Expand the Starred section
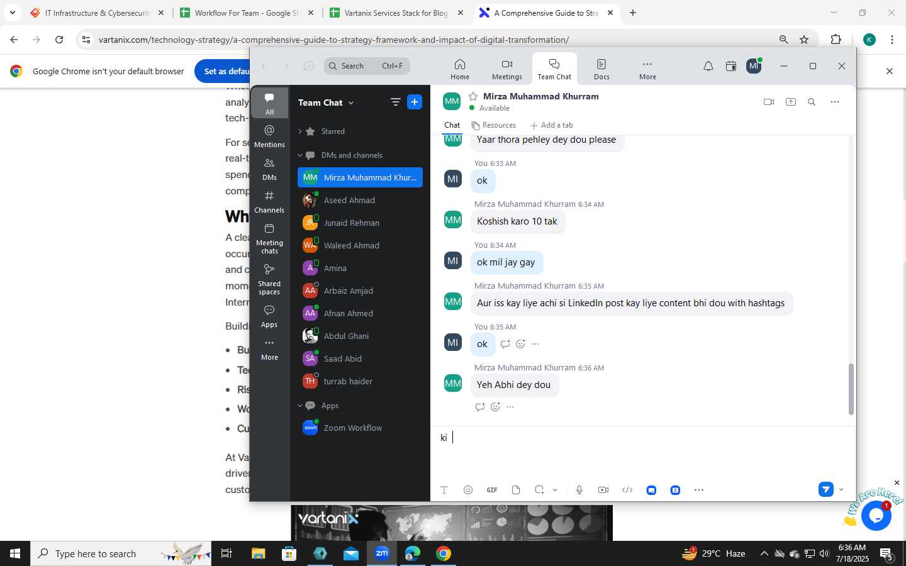Viewport: 906px width, 566px height. (x=300, y=131)
